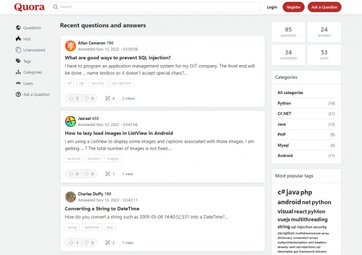This screenshot has width=362, height=255.
Task: Open Users in the sidebar
Action: click(28, 83)
